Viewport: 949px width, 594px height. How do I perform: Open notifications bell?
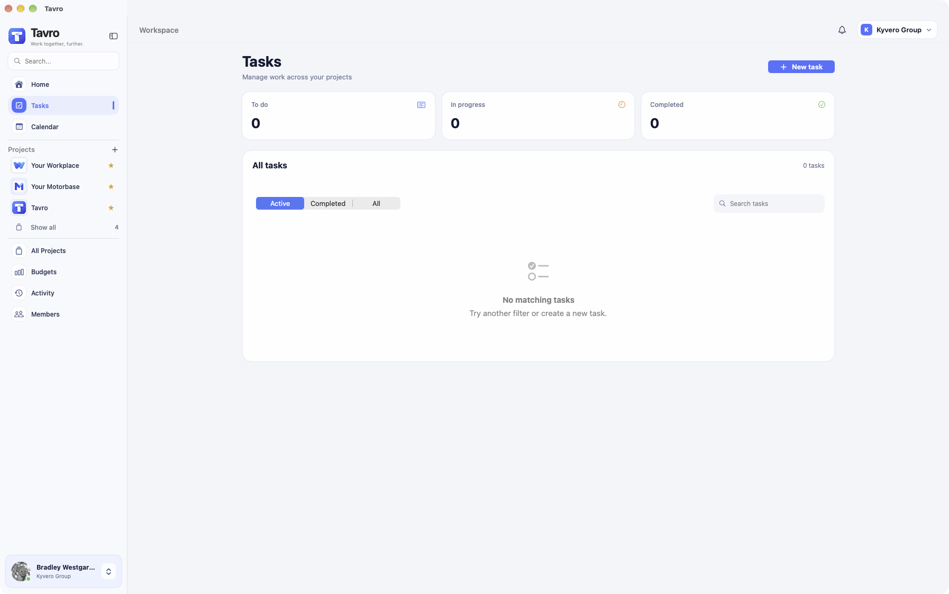pos(842,30)
